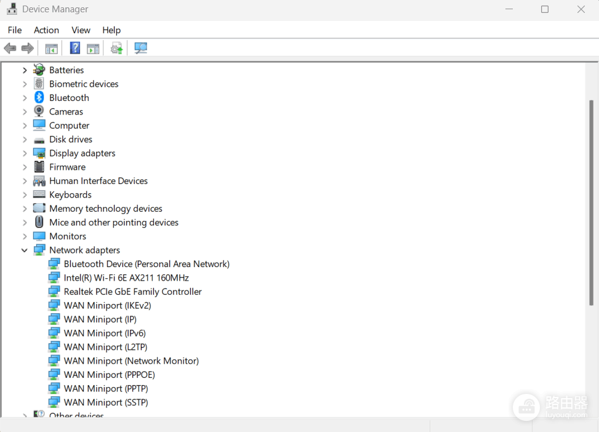This screenshot has width=599, height=432.
Task: Select the Monitors category icon
Action: point(39,236)
